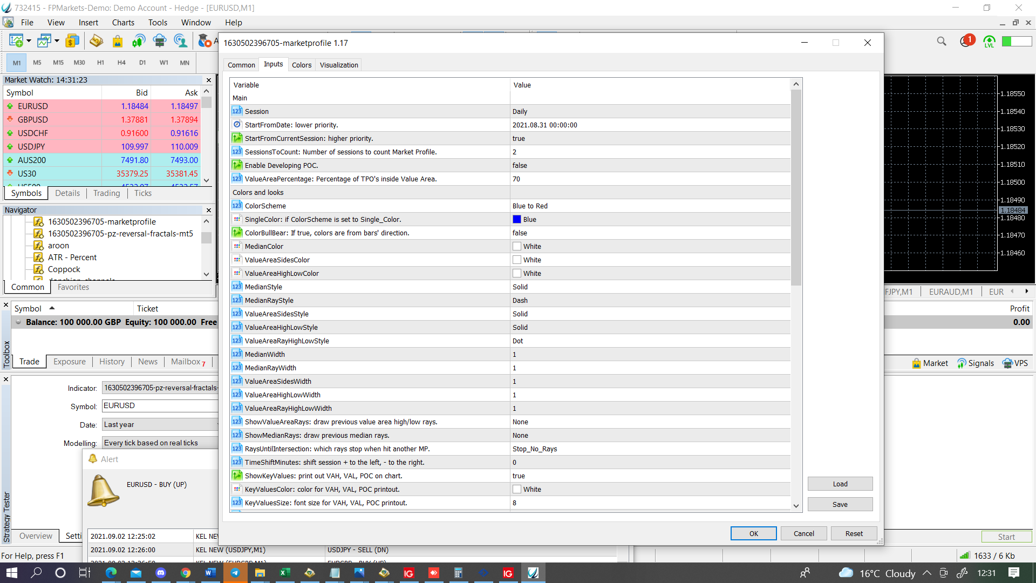Pick the KeyValuesColor White swatch
The height and width of the screenshot is (583, 1036).
pyautogui.click(x=517, y=489)
